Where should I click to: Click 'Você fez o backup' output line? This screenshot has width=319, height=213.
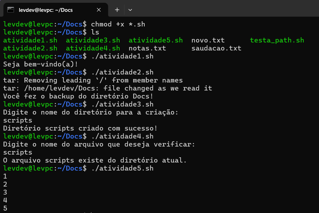(x=78, y=96)
